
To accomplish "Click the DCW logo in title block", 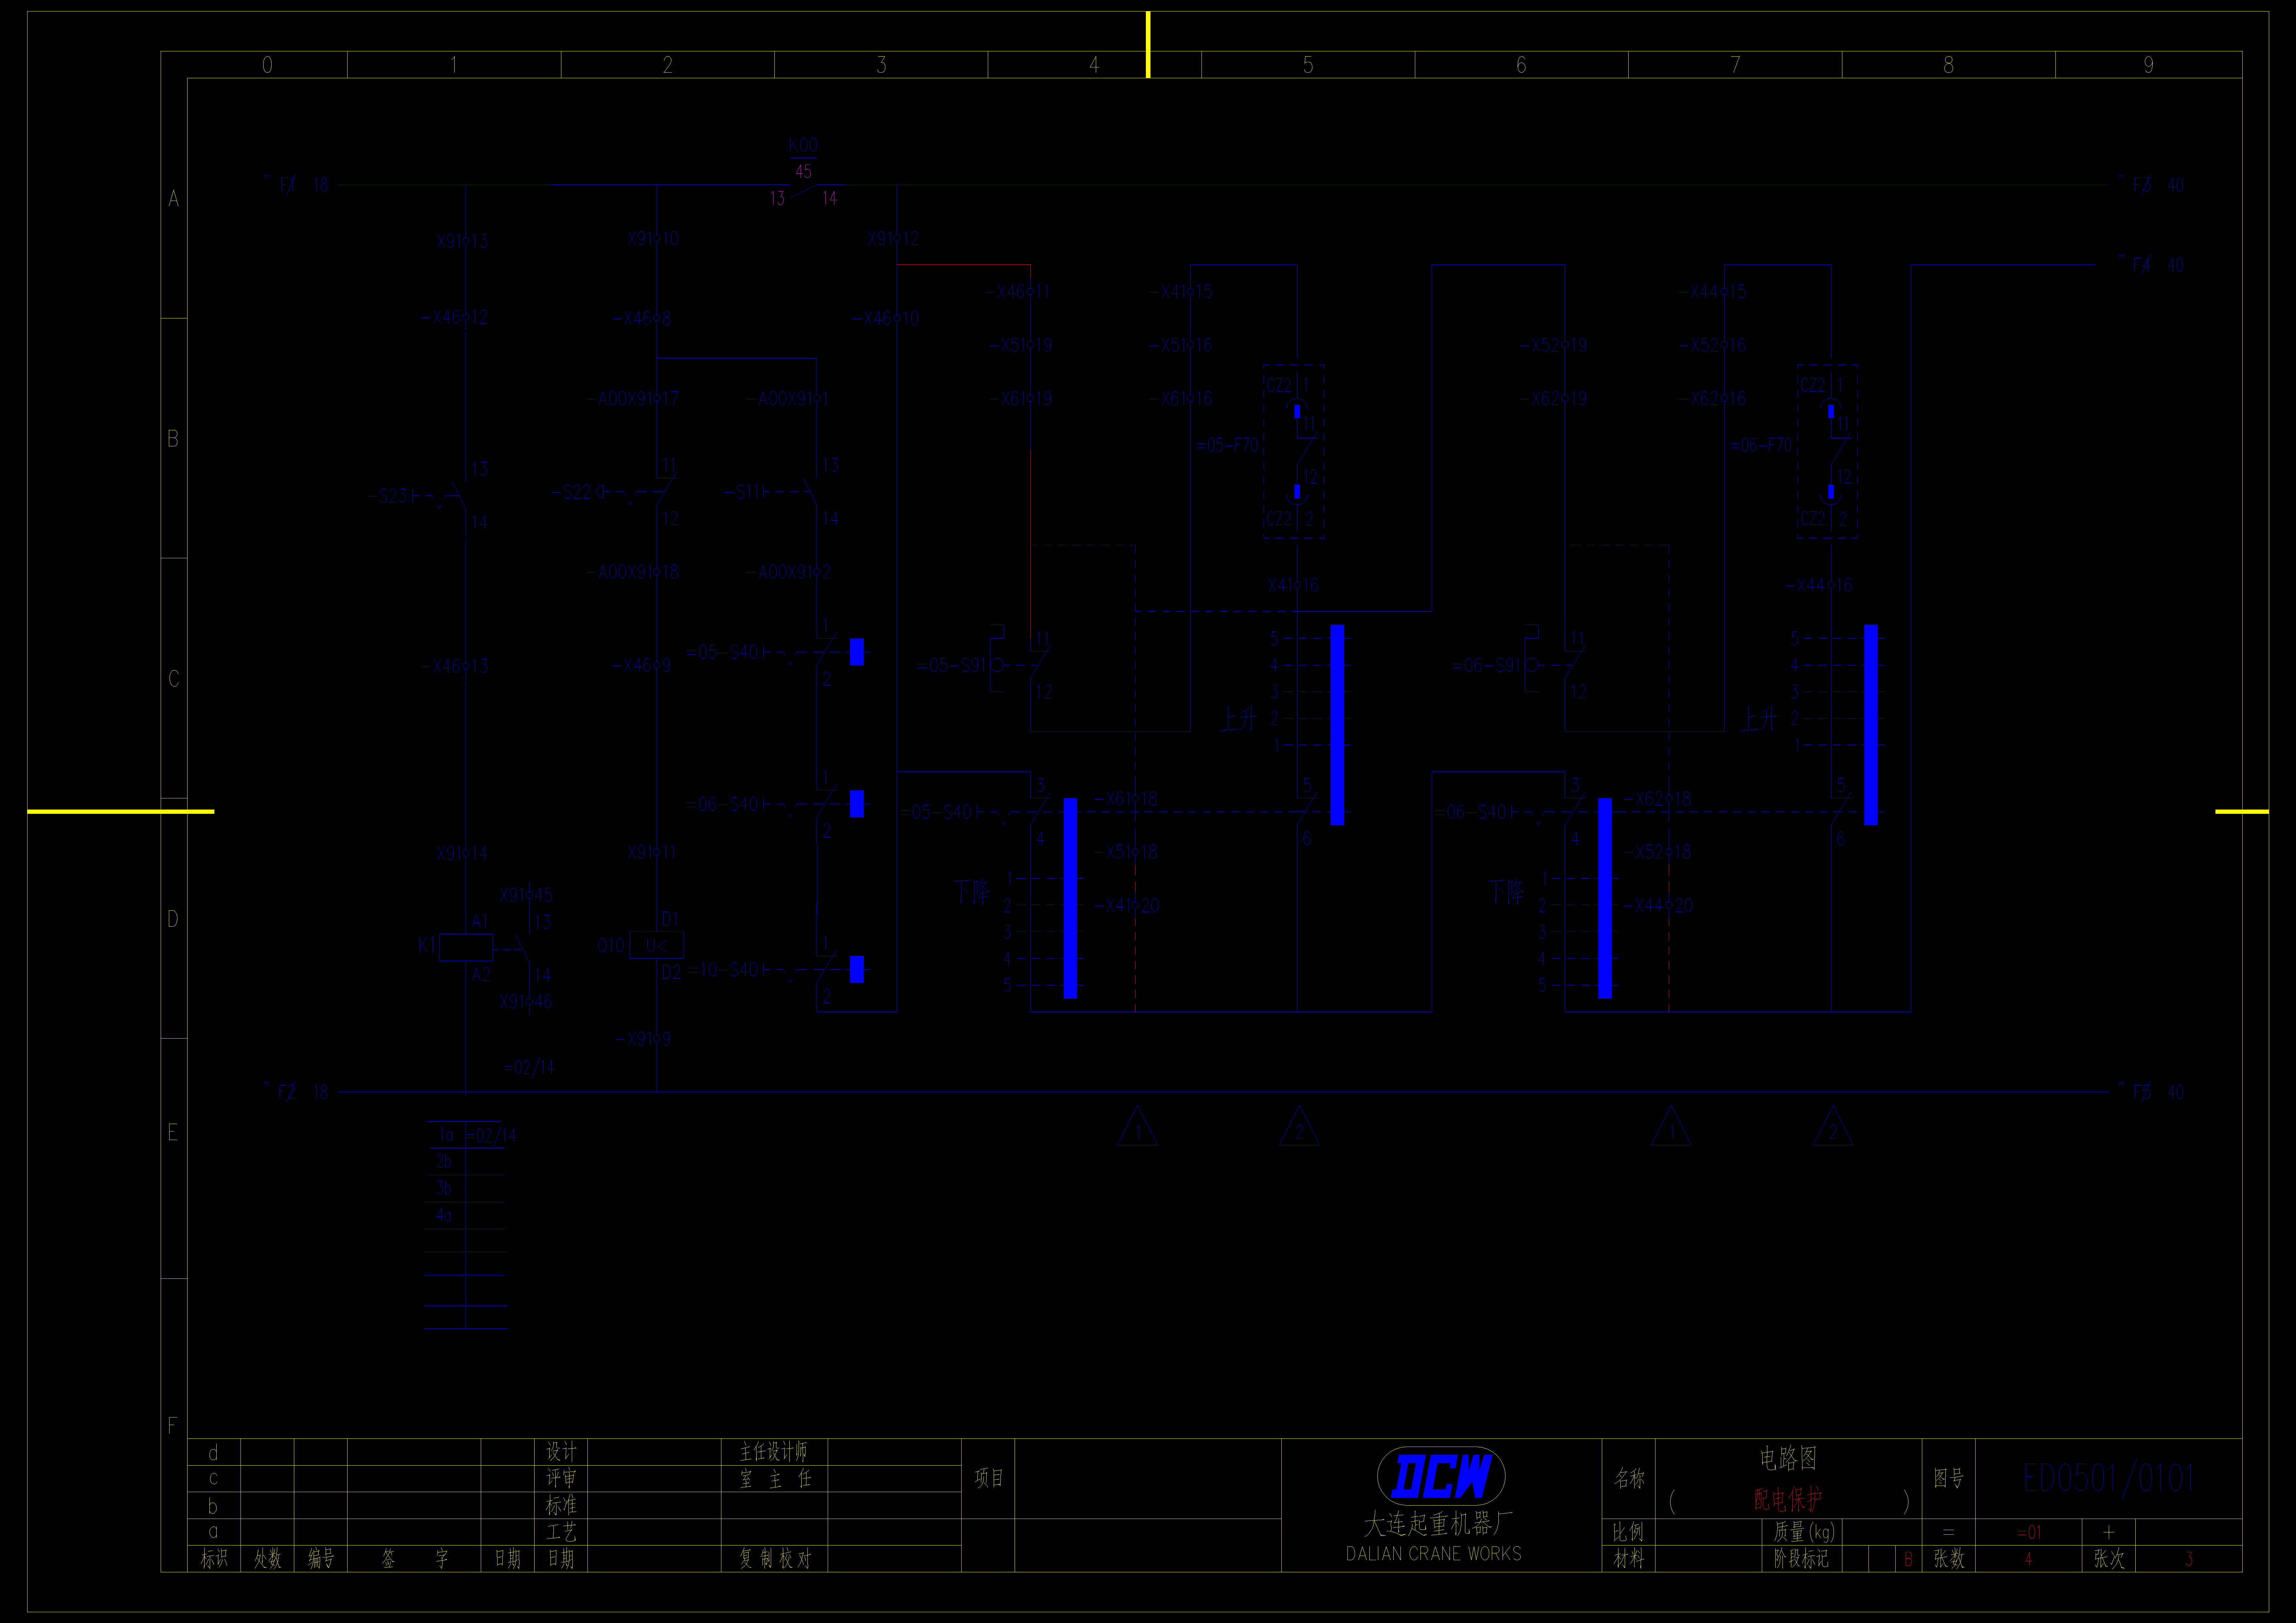I will 1441,1476.
